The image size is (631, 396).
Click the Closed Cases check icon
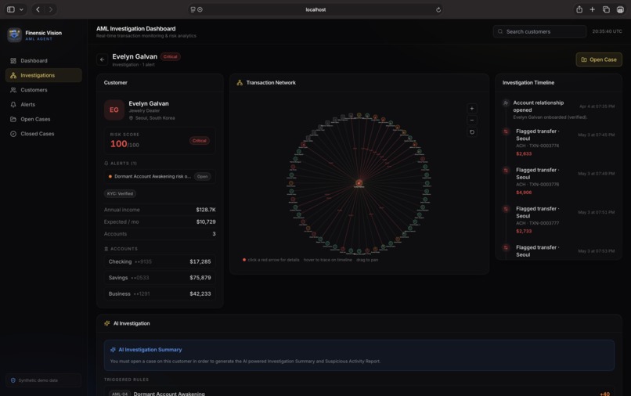[13, 134]
